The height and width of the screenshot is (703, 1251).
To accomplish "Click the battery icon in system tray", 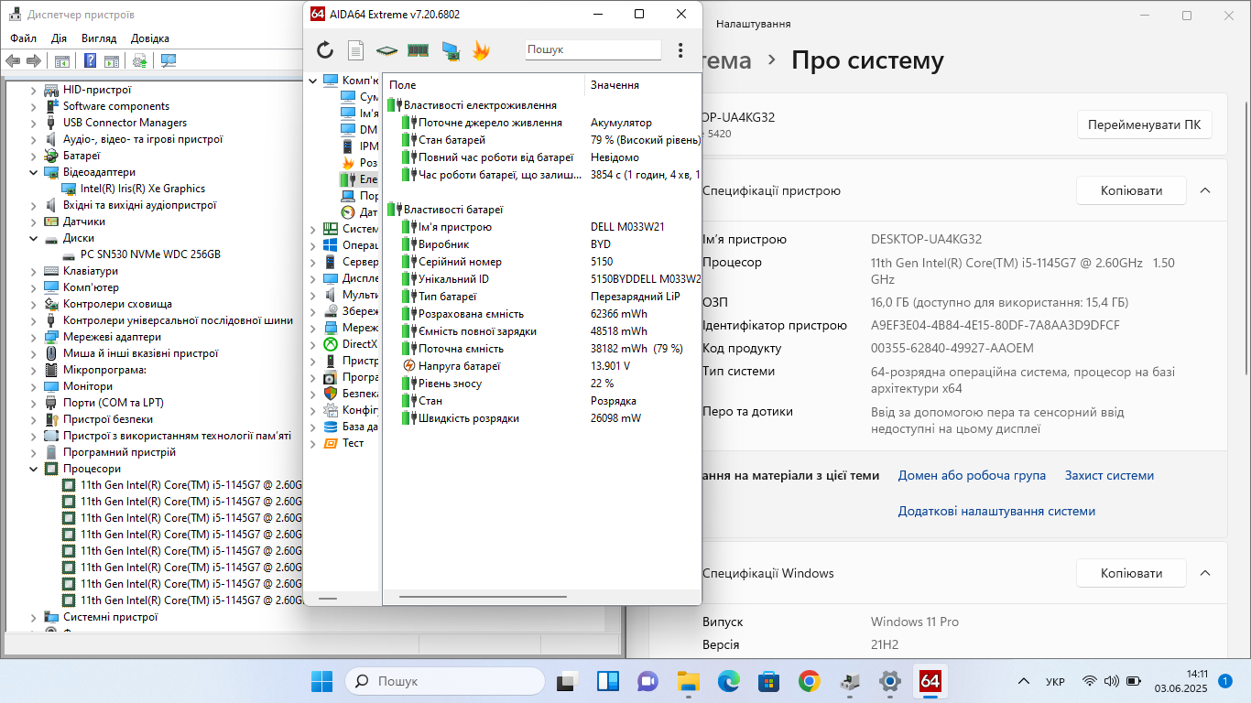I will click(x=1133, y=681).
